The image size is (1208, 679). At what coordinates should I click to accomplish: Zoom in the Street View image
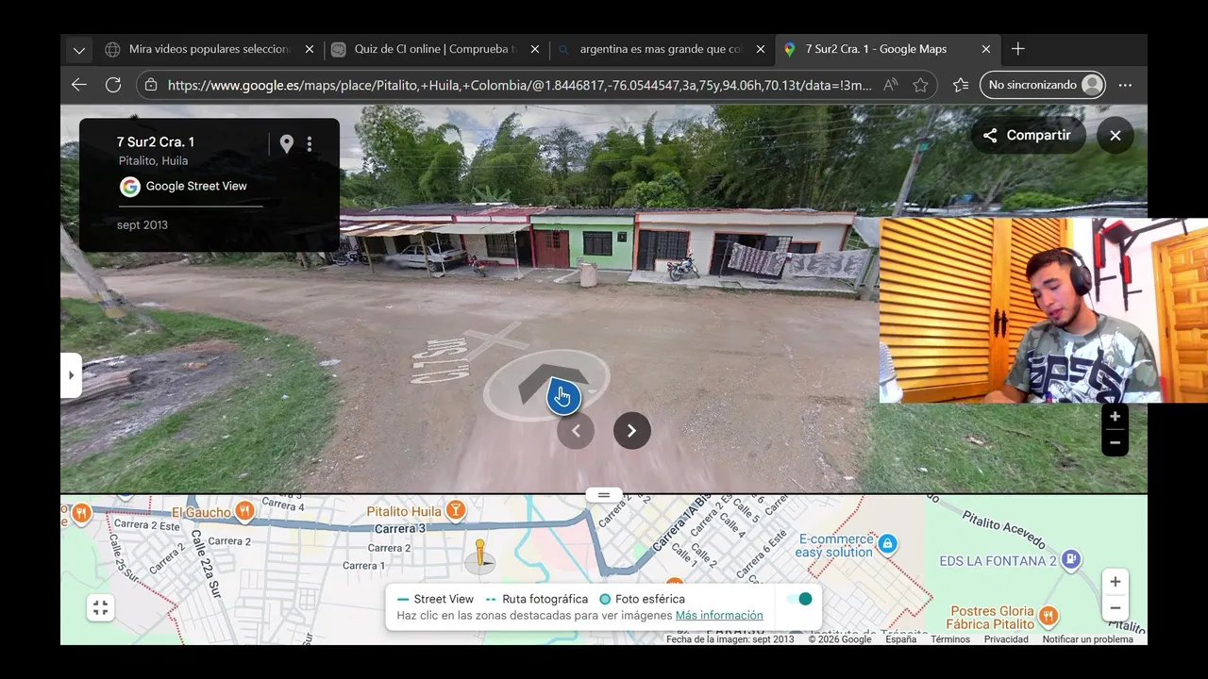tap(1115, 417)
